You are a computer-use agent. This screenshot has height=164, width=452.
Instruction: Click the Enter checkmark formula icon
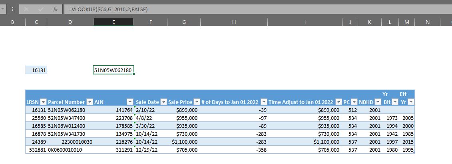coord(40,9)
